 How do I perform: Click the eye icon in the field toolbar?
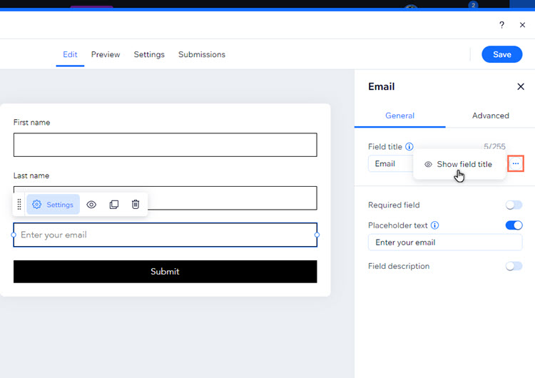(91, 205)
